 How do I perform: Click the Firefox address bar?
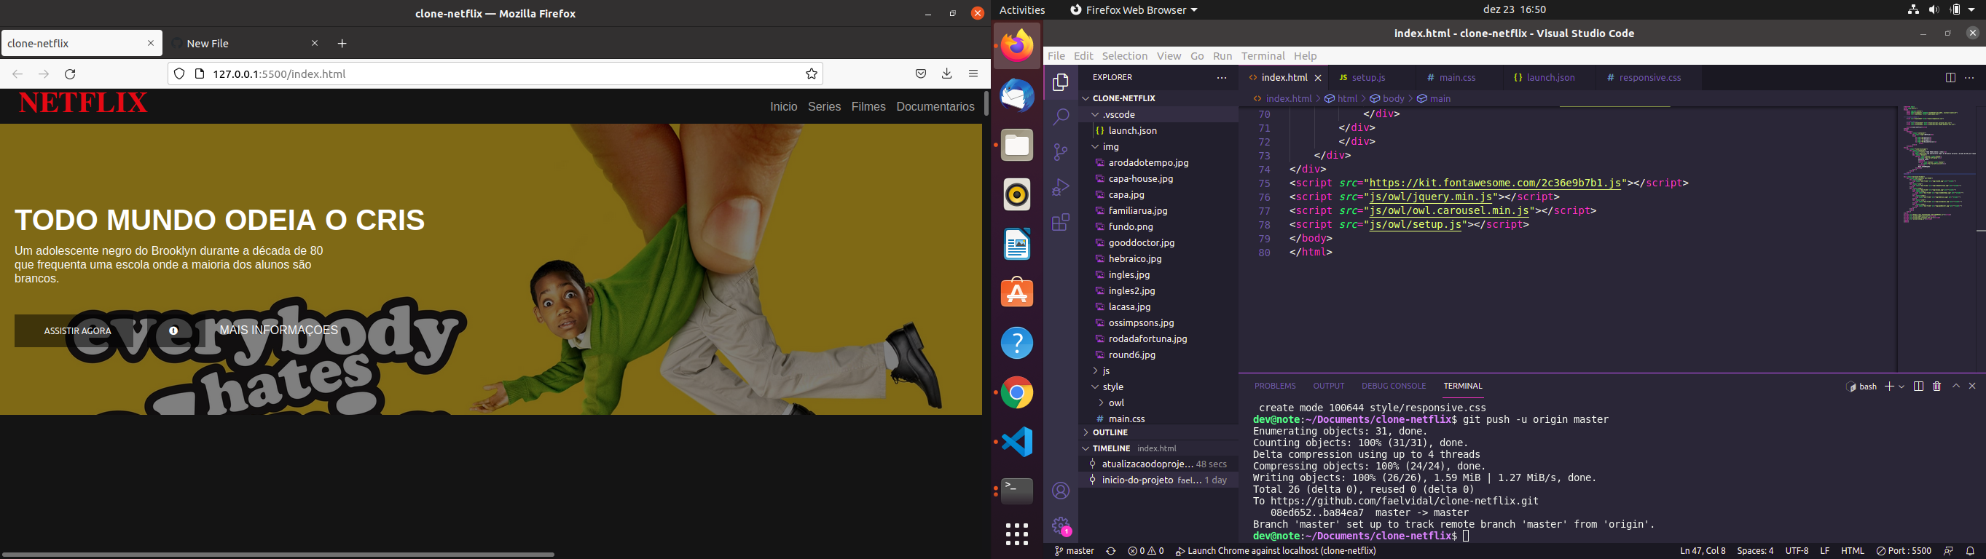pyautogui.click(x=493, y=74)
